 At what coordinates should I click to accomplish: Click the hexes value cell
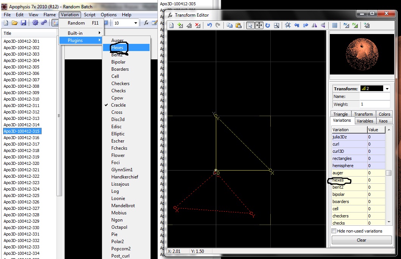(376, 180)
